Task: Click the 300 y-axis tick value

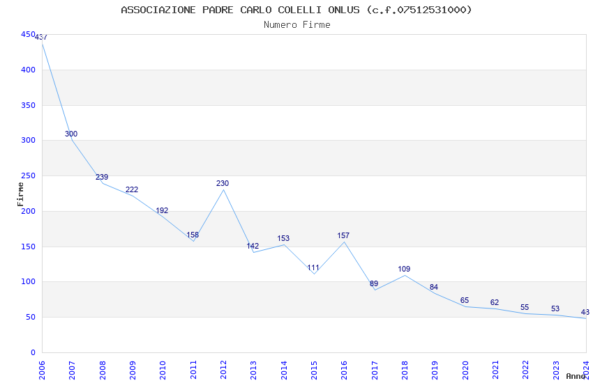Action: coord(28,140)
